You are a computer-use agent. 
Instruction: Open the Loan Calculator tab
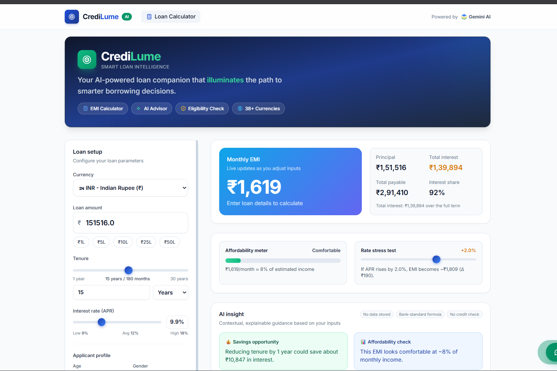[171, 17]
